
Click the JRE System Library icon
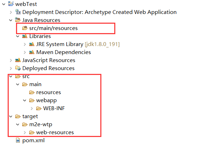pyautogui.click(x=32, y=44)
